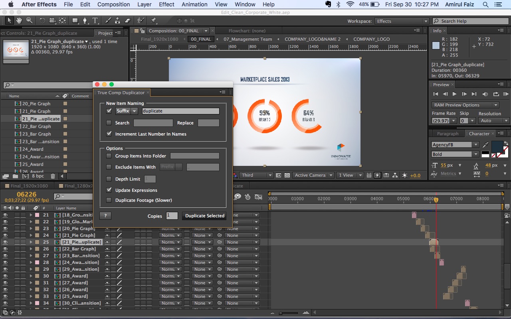Open the 1 View layout dropdown
Viewport: 511px width, 319px height.
(x=350, y=175)
